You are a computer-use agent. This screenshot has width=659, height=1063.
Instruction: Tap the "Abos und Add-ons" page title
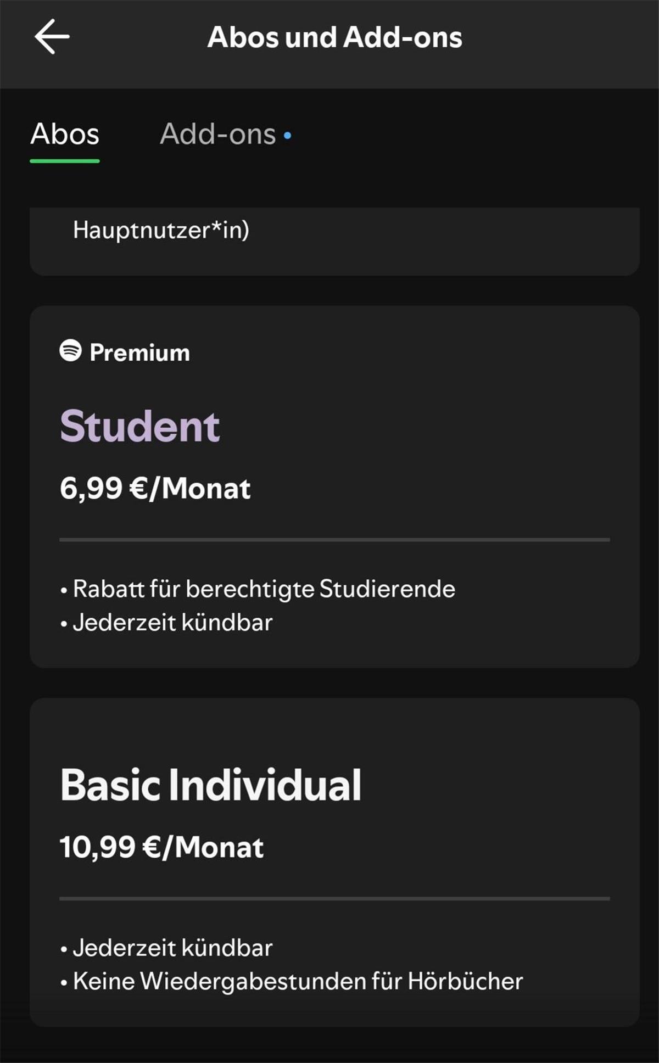point(334,37)
